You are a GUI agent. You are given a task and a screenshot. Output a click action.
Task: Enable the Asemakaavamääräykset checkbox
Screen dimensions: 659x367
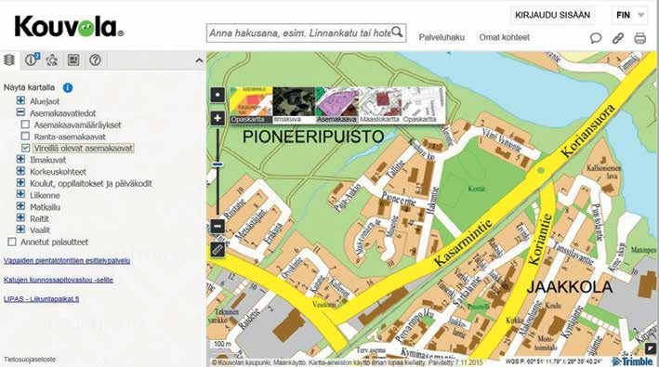25,125
